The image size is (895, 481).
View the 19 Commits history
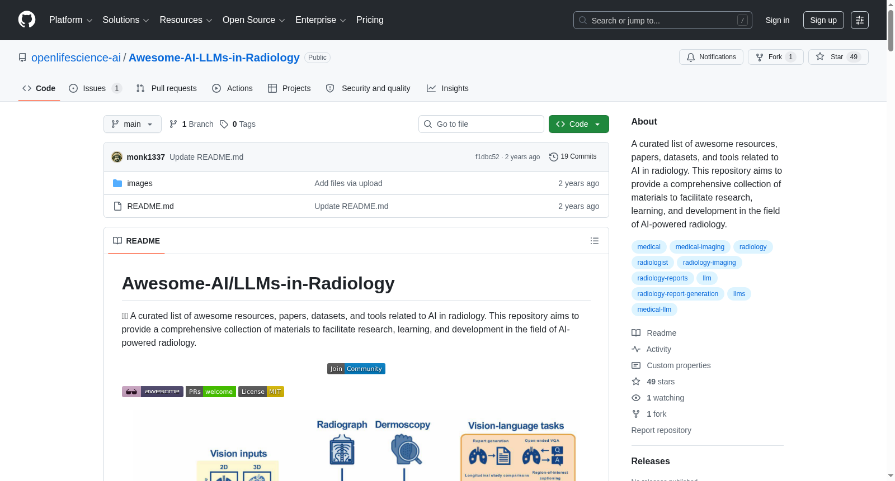[x=573, y=156]
